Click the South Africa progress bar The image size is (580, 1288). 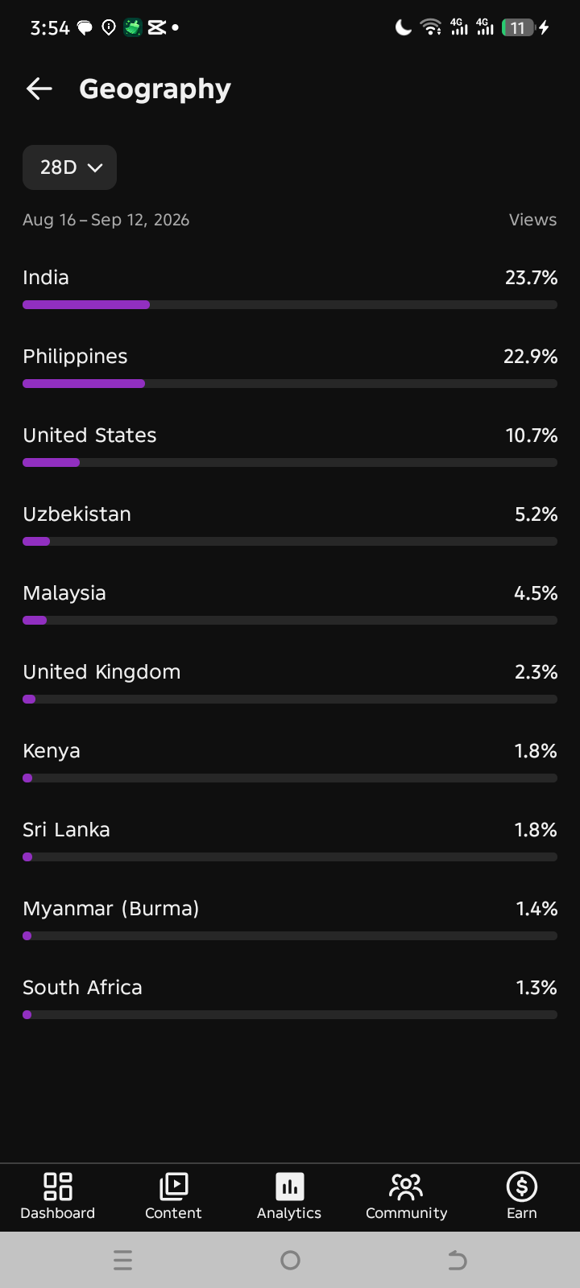(290, 1015)
